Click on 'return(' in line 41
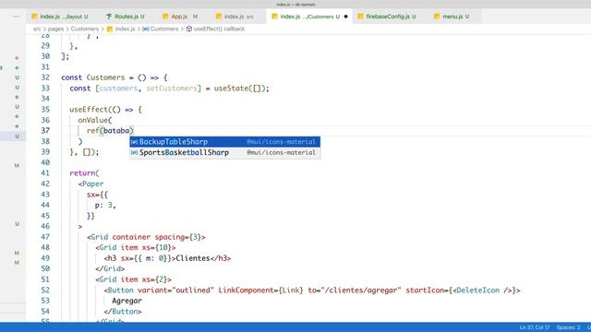The width and height of the screenshot is (591, 332). coord(84,173)
